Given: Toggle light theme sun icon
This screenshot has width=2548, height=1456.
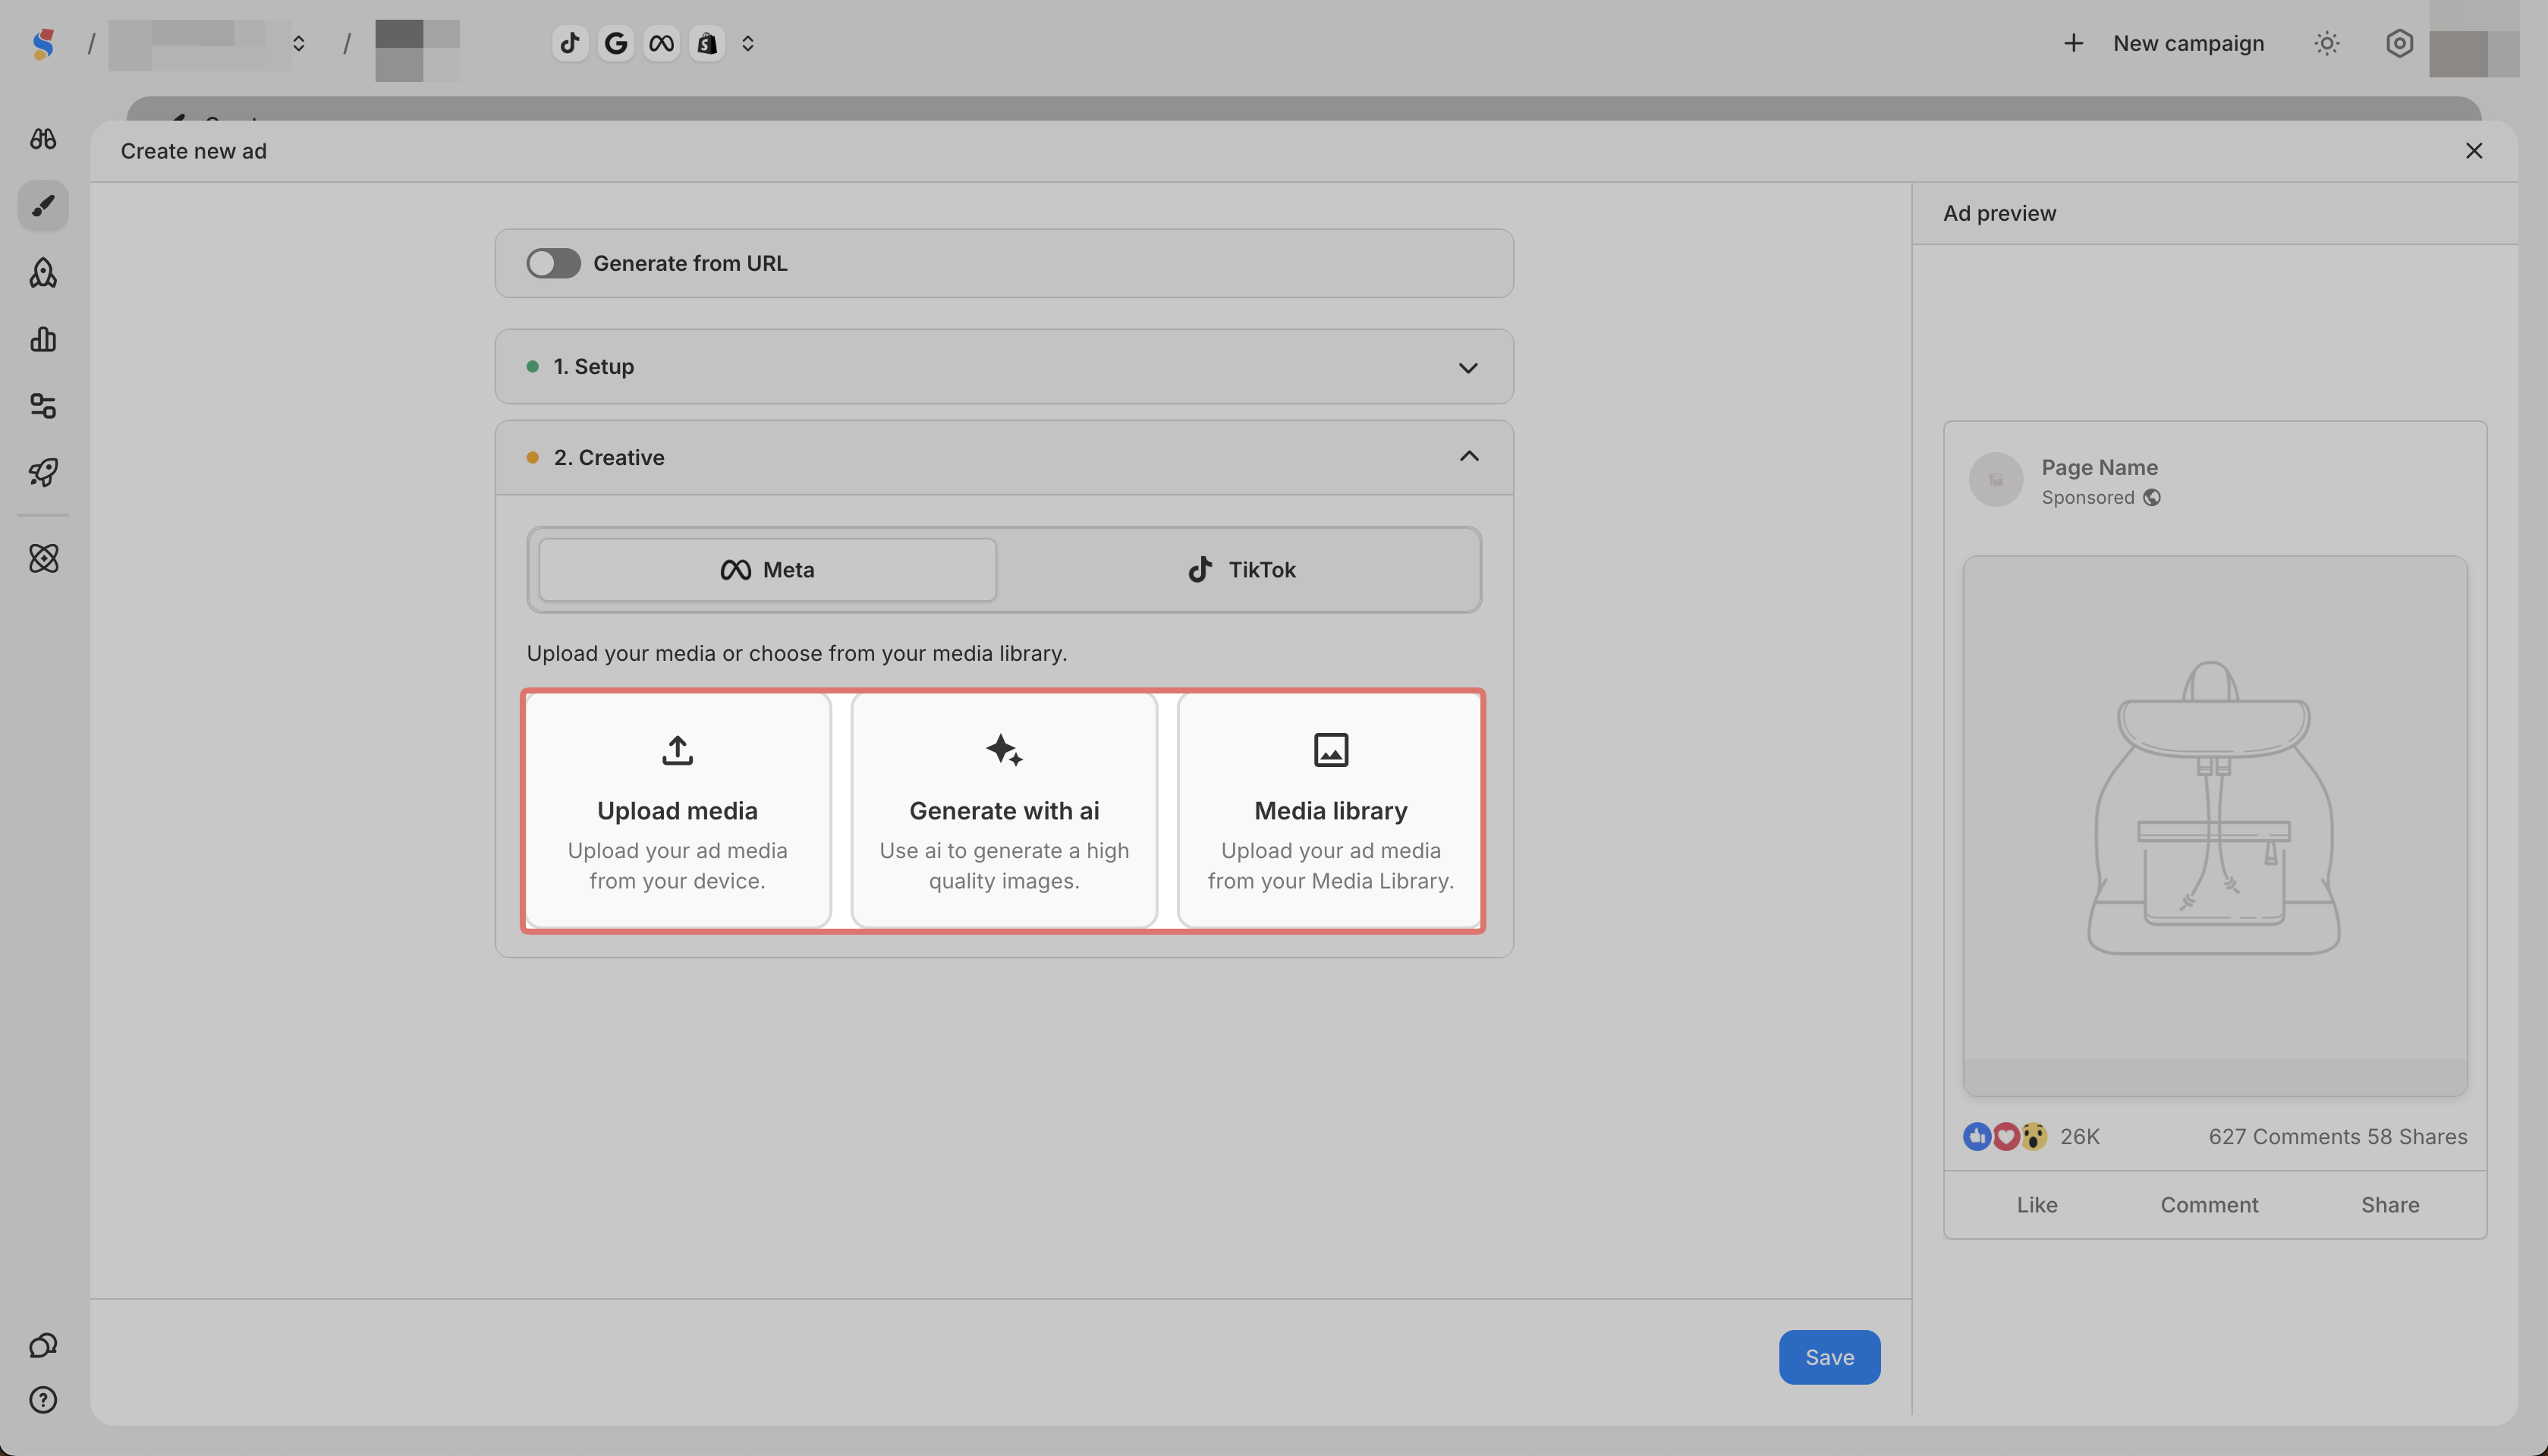Looking at the screenshot, I should (x=2327, y=44).
